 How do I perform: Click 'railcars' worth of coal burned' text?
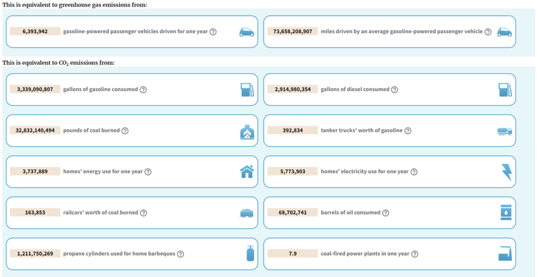[101, 212]
